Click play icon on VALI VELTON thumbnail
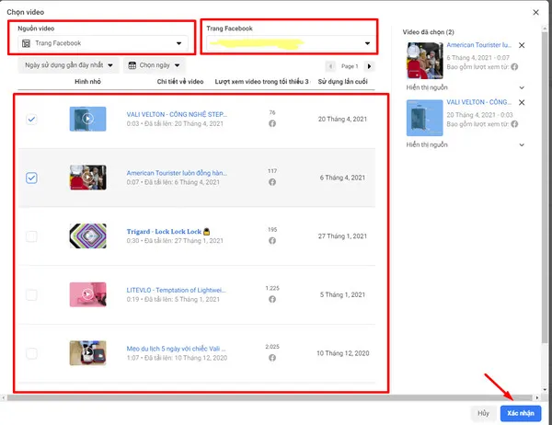 point(87,118)
